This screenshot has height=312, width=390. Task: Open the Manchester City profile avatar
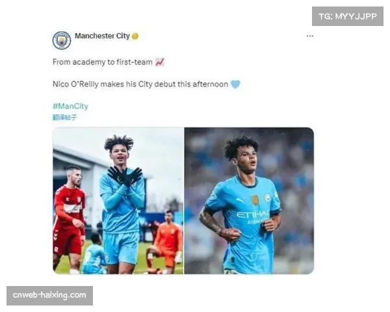click(x=62, y=40)
